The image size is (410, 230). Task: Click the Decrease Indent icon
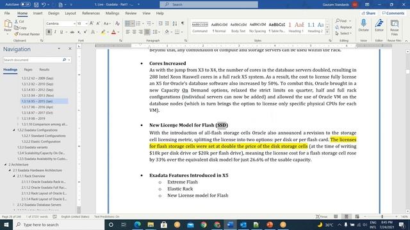coord(160,24)
